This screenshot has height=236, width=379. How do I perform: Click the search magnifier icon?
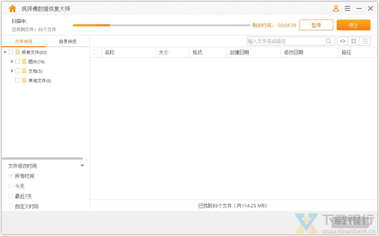328,41
